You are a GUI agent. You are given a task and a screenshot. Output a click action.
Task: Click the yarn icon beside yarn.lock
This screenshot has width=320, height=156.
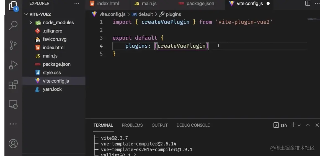point(38,89)
